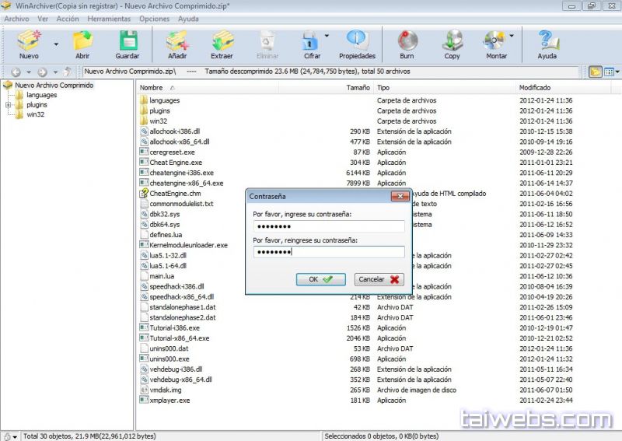
Task: Open the view mode dropdown arrow
Action: click(x=616, y=72)
